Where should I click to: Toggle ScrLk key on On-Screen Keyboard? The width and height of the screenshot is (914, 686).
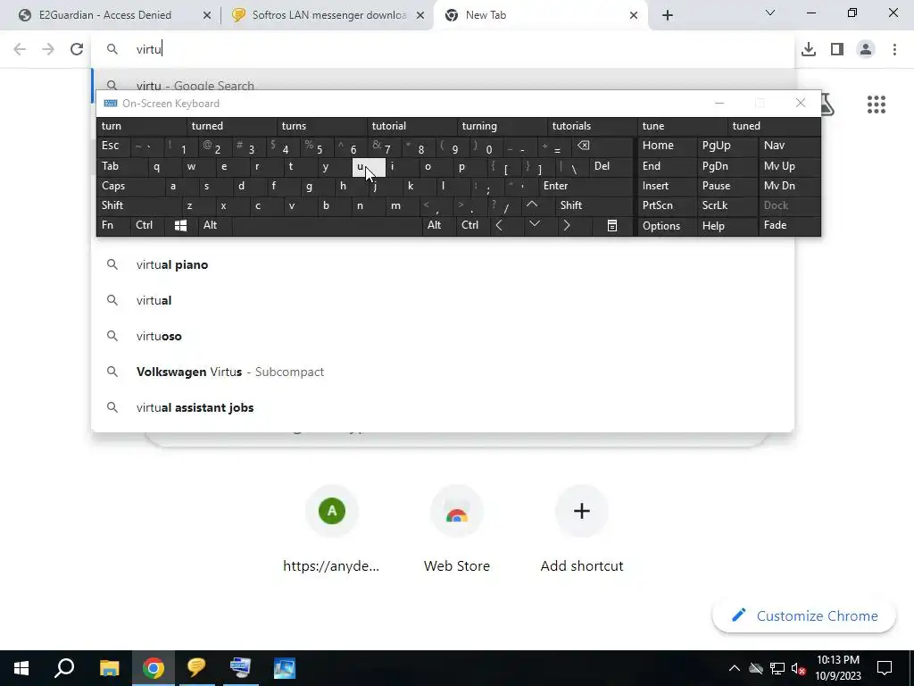(727, 205)
